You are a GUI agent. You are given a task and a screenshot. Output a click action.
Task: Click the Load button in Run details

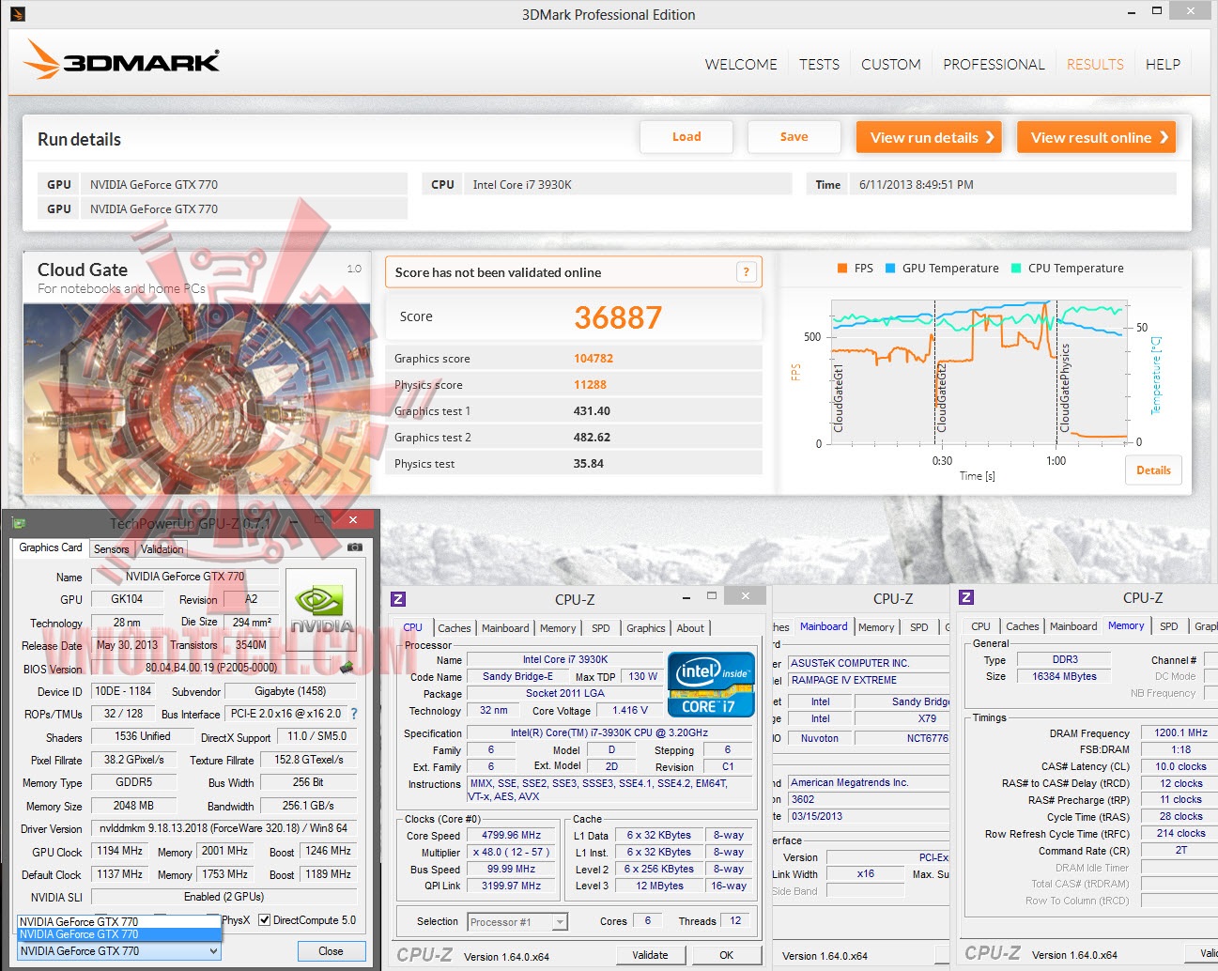(686, 137)
